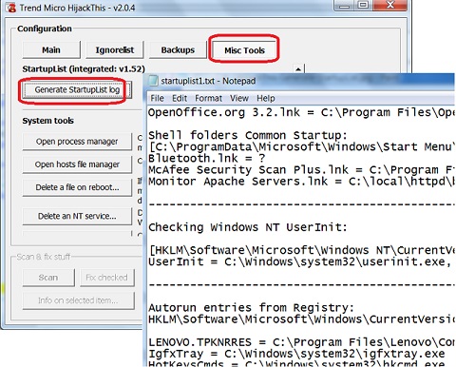Click the 'IgfxTray' entry line
The width and height of the screenshot is (456, 367).
pyautogui.click(x=296, y=354)
